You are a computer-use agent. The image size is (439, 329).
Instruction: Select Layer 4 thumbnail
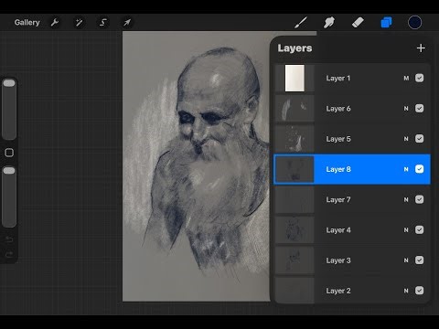coord(294,229)
